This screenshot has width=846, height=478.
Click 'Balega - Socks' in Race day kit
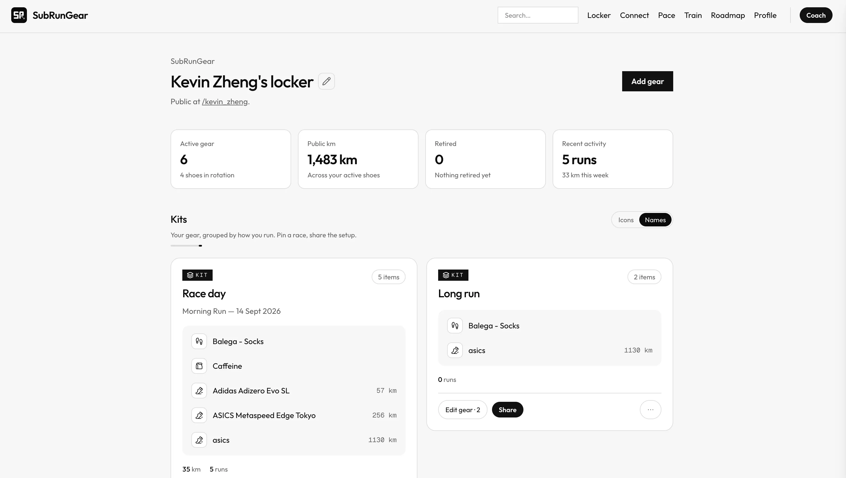click(238, 342)
